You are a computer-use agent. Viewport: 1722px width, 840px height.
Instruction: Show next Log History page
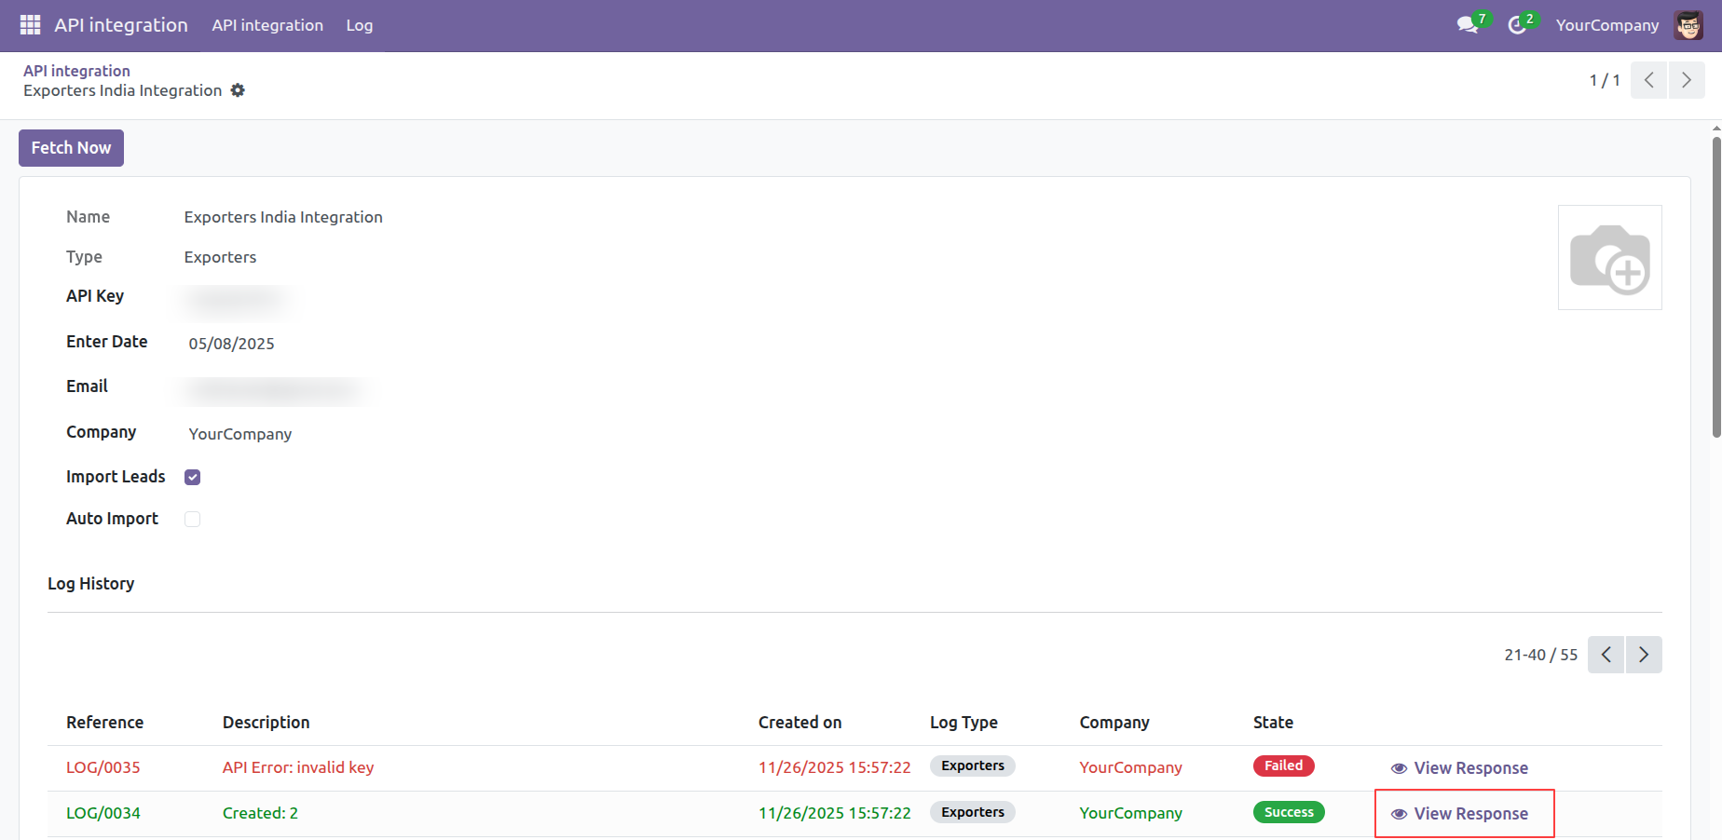click(x=1644, y=655)
